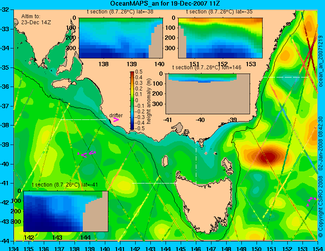Click the 139 axis label in the lat=-38 inset
This screenshot has width=325, height=251.
(x=131, y=64)
